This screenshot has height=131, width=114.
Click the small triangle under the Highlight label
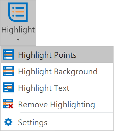click(18, 40)
